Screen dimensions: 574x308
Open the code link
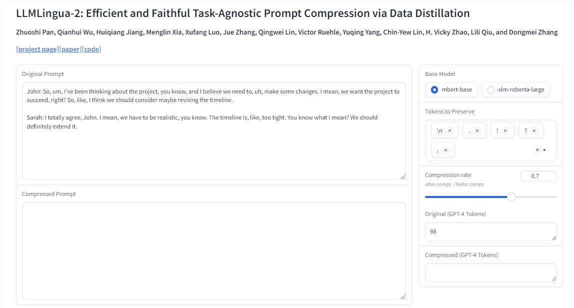pyautogui.click(x=91, y=49)
